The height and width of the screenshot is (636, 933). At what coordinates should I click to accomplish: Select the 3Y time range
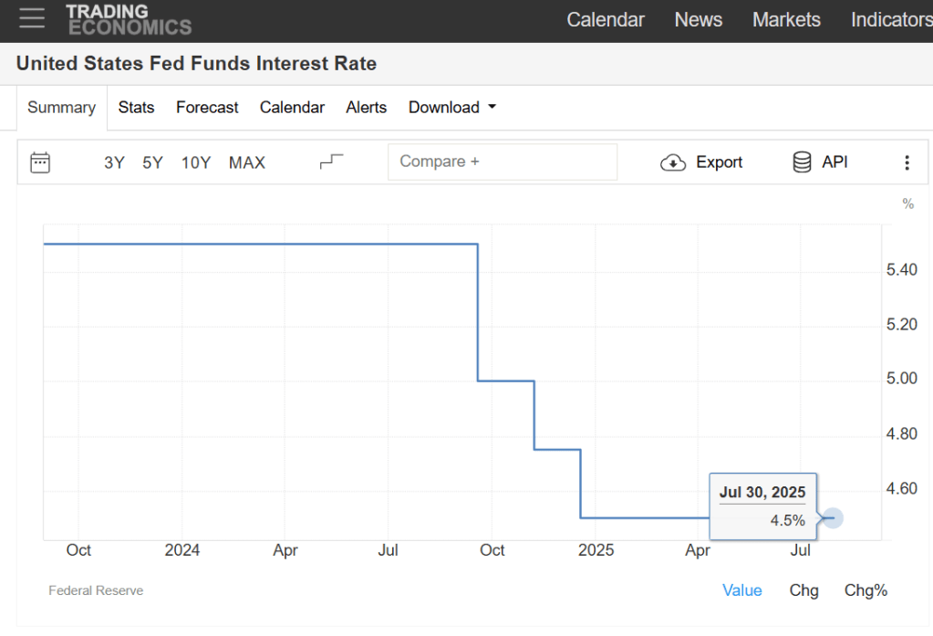[x=114, y=162]
